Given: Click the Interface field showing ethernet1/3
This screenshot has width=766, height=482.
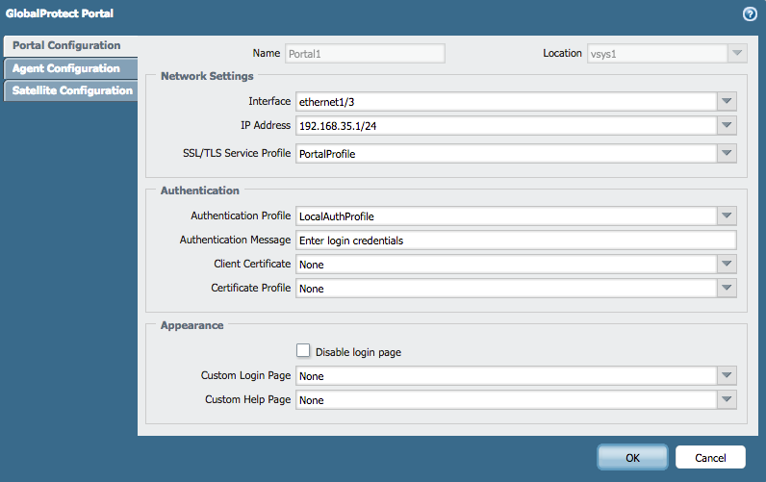Looking at the screenshot, I should click(x=505, y=101).
